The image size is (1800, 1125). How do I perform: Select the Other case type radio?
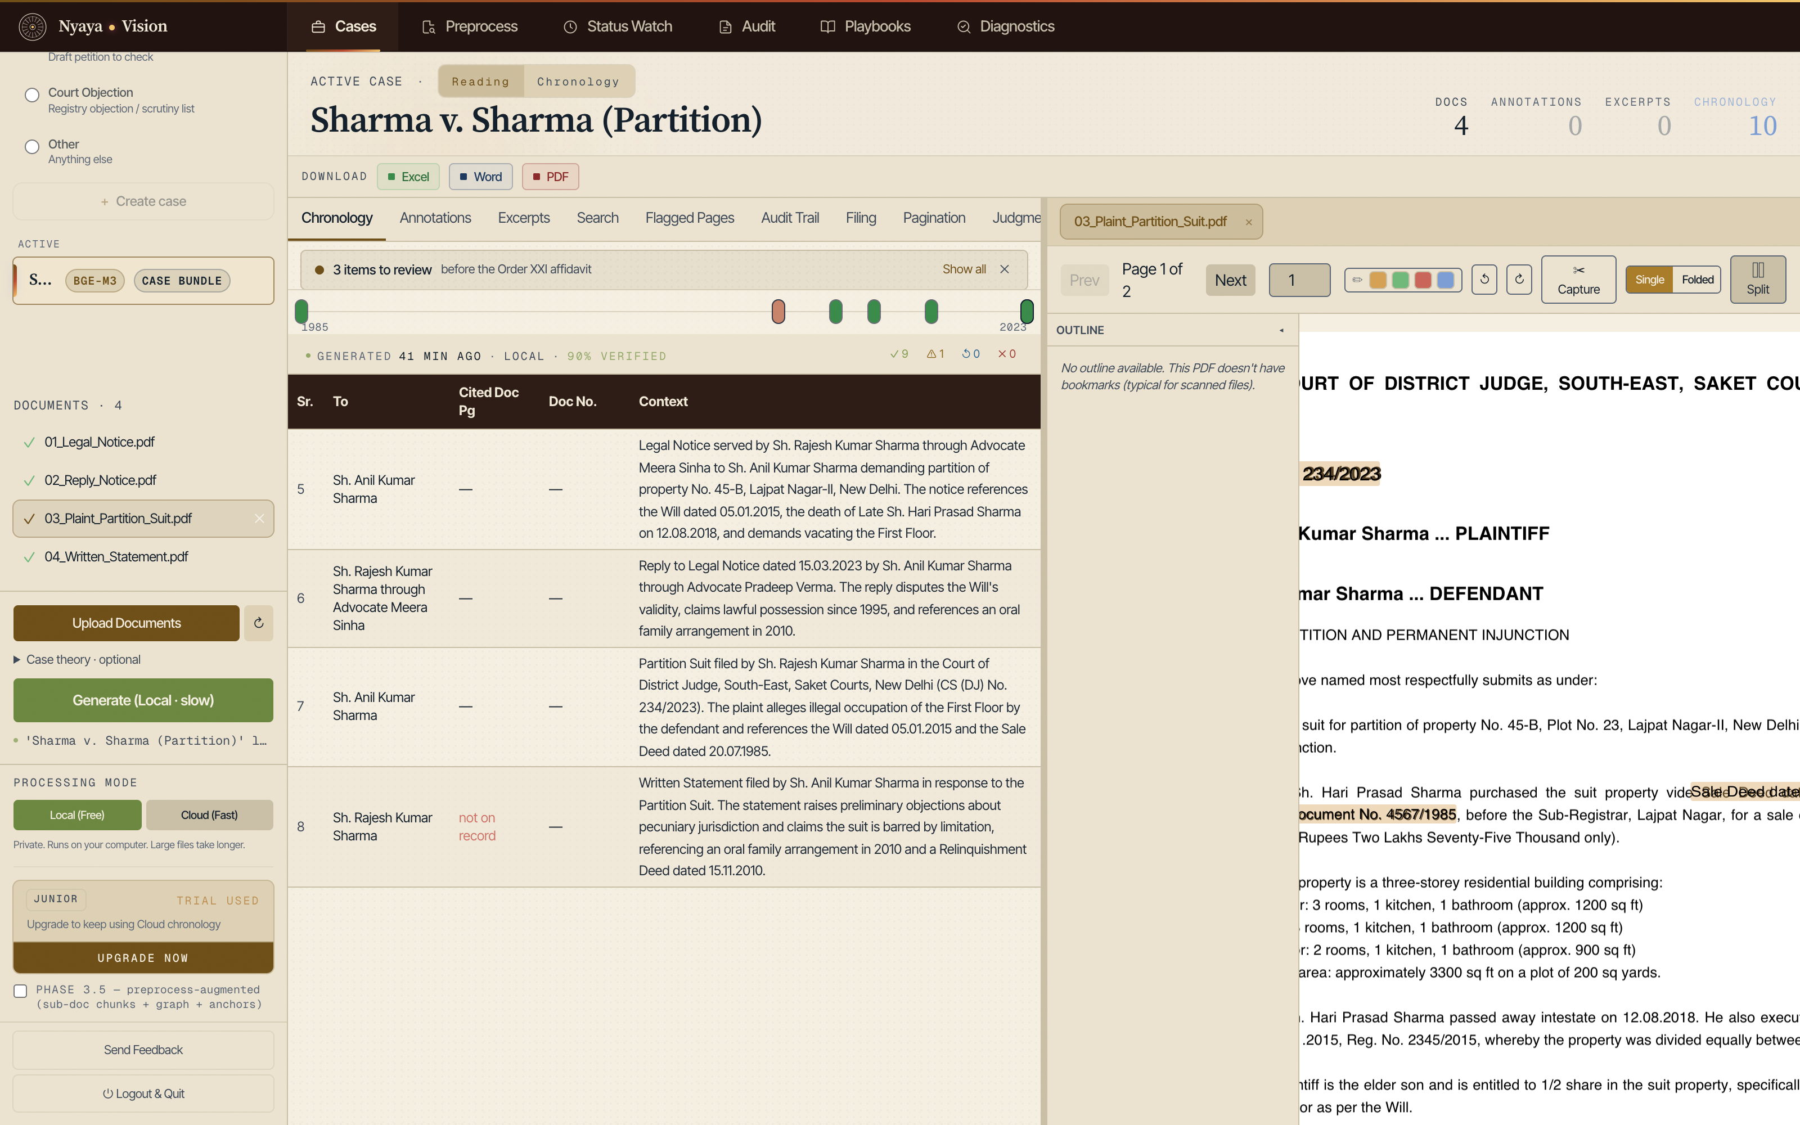click(32, 147)
